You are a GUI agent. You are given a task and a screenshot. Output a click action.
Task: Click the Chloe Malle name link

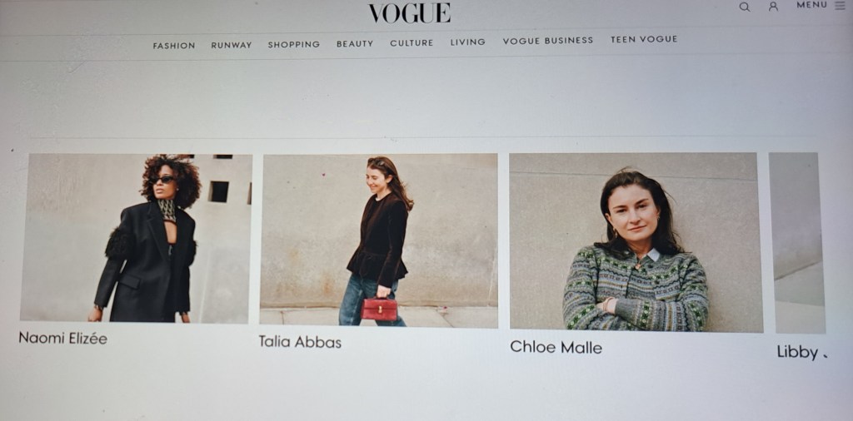tap(556, 348)
